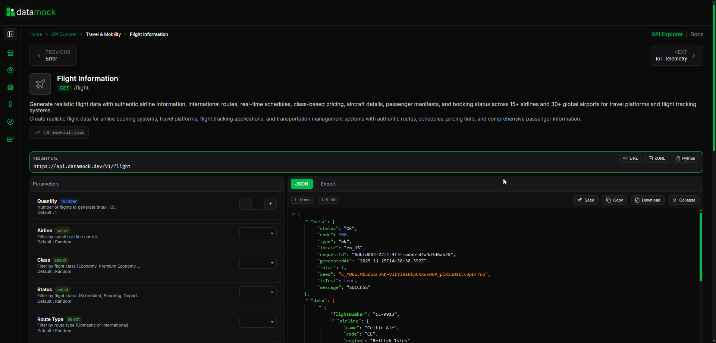Open the Airline filter dropdown
The height and width of the screenshot is (343, 716).
(x=258, y=233)
